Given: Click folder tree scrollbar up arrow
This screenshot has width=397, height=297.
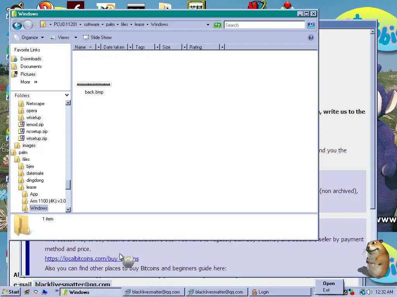Looking at the screenshot, I should tap(68, 103).
